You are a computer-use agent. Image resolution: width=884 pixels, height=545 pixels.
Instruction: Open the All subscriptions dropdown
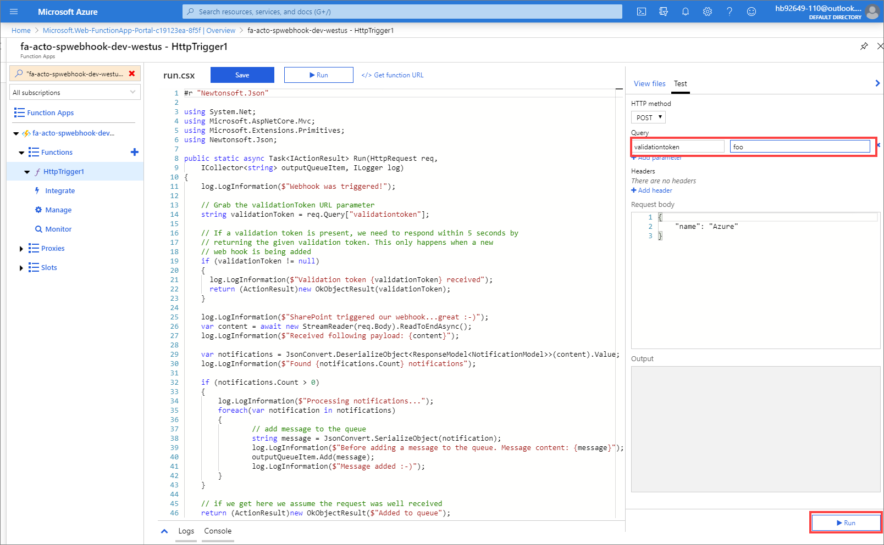tap(75, 92)
